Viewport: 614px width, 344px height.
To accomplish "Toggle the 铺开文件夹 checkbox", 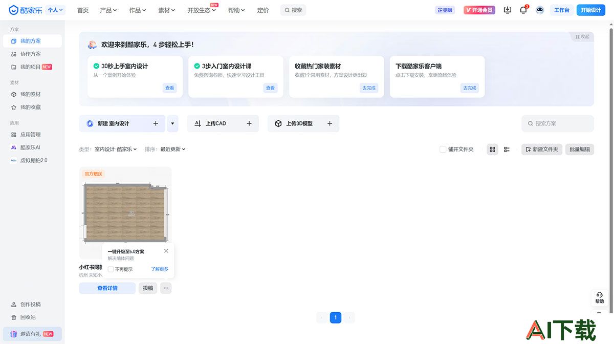I will 443,149.
